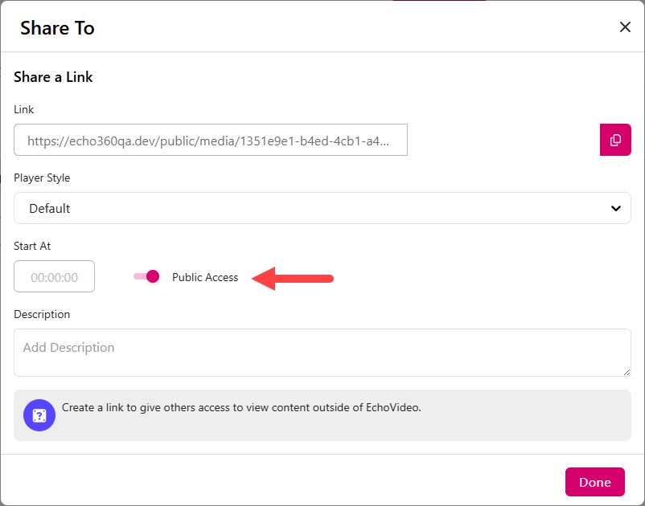The height and width of the screenshot is (506, 645).
Task: Click the circular info icon in the notice box
Action: pyautogui.click(x=39, y=415)
